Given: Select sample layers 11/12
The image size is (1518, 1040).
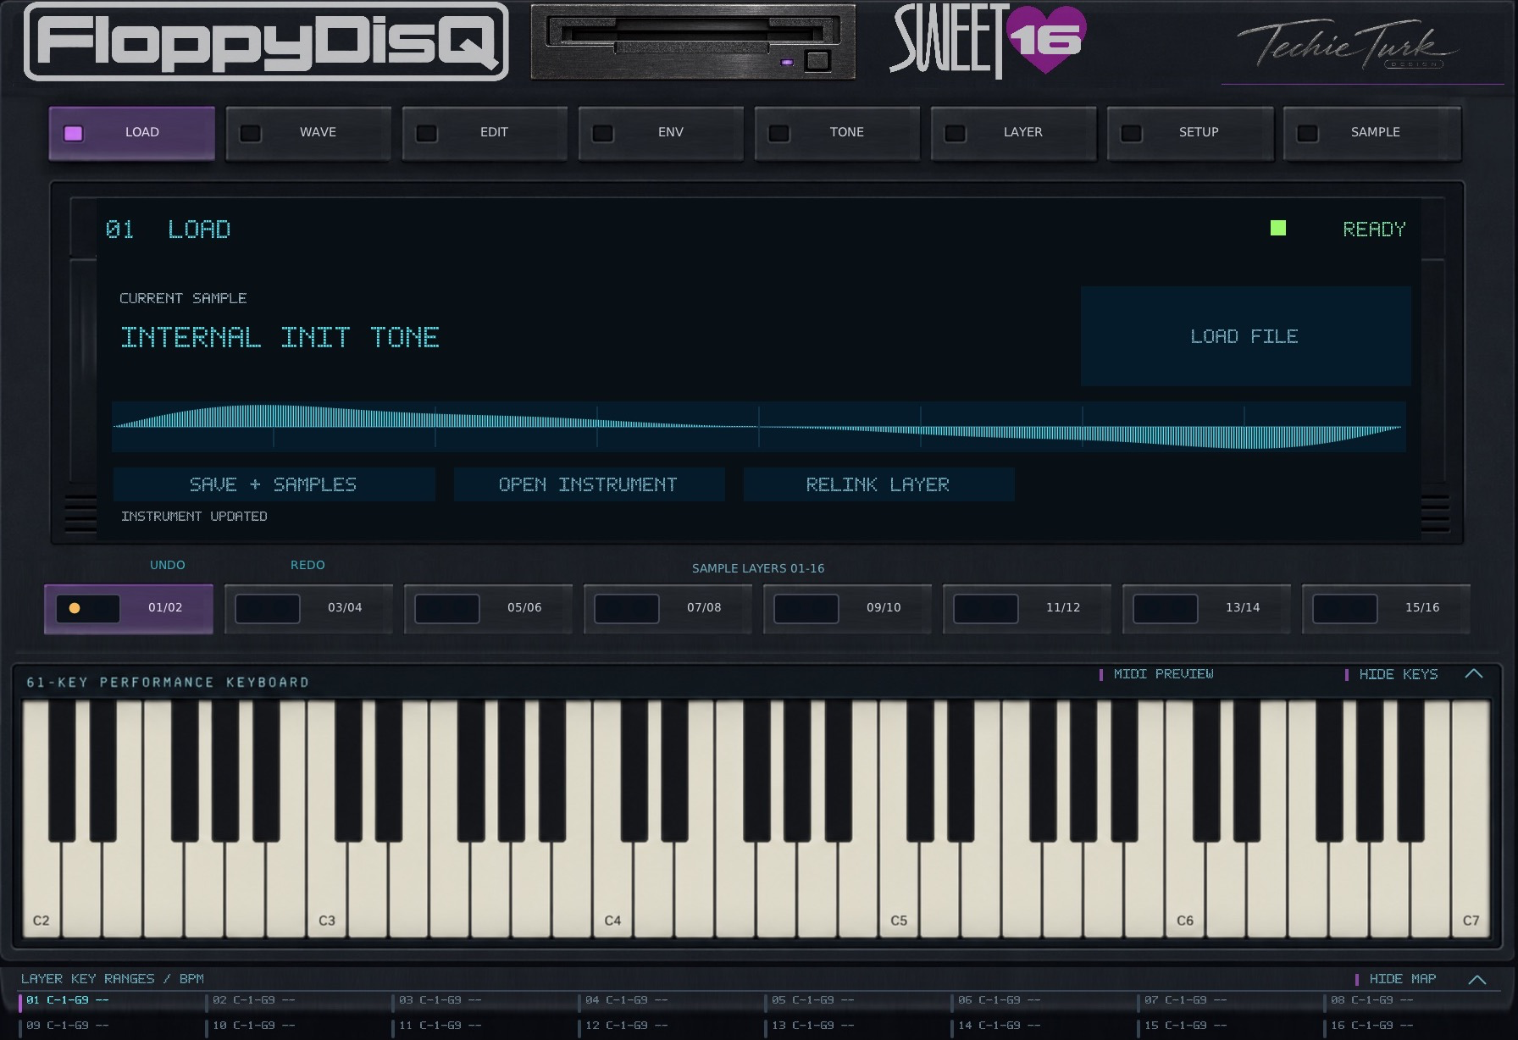Looking at the screenshot, I should point(1027,608).
